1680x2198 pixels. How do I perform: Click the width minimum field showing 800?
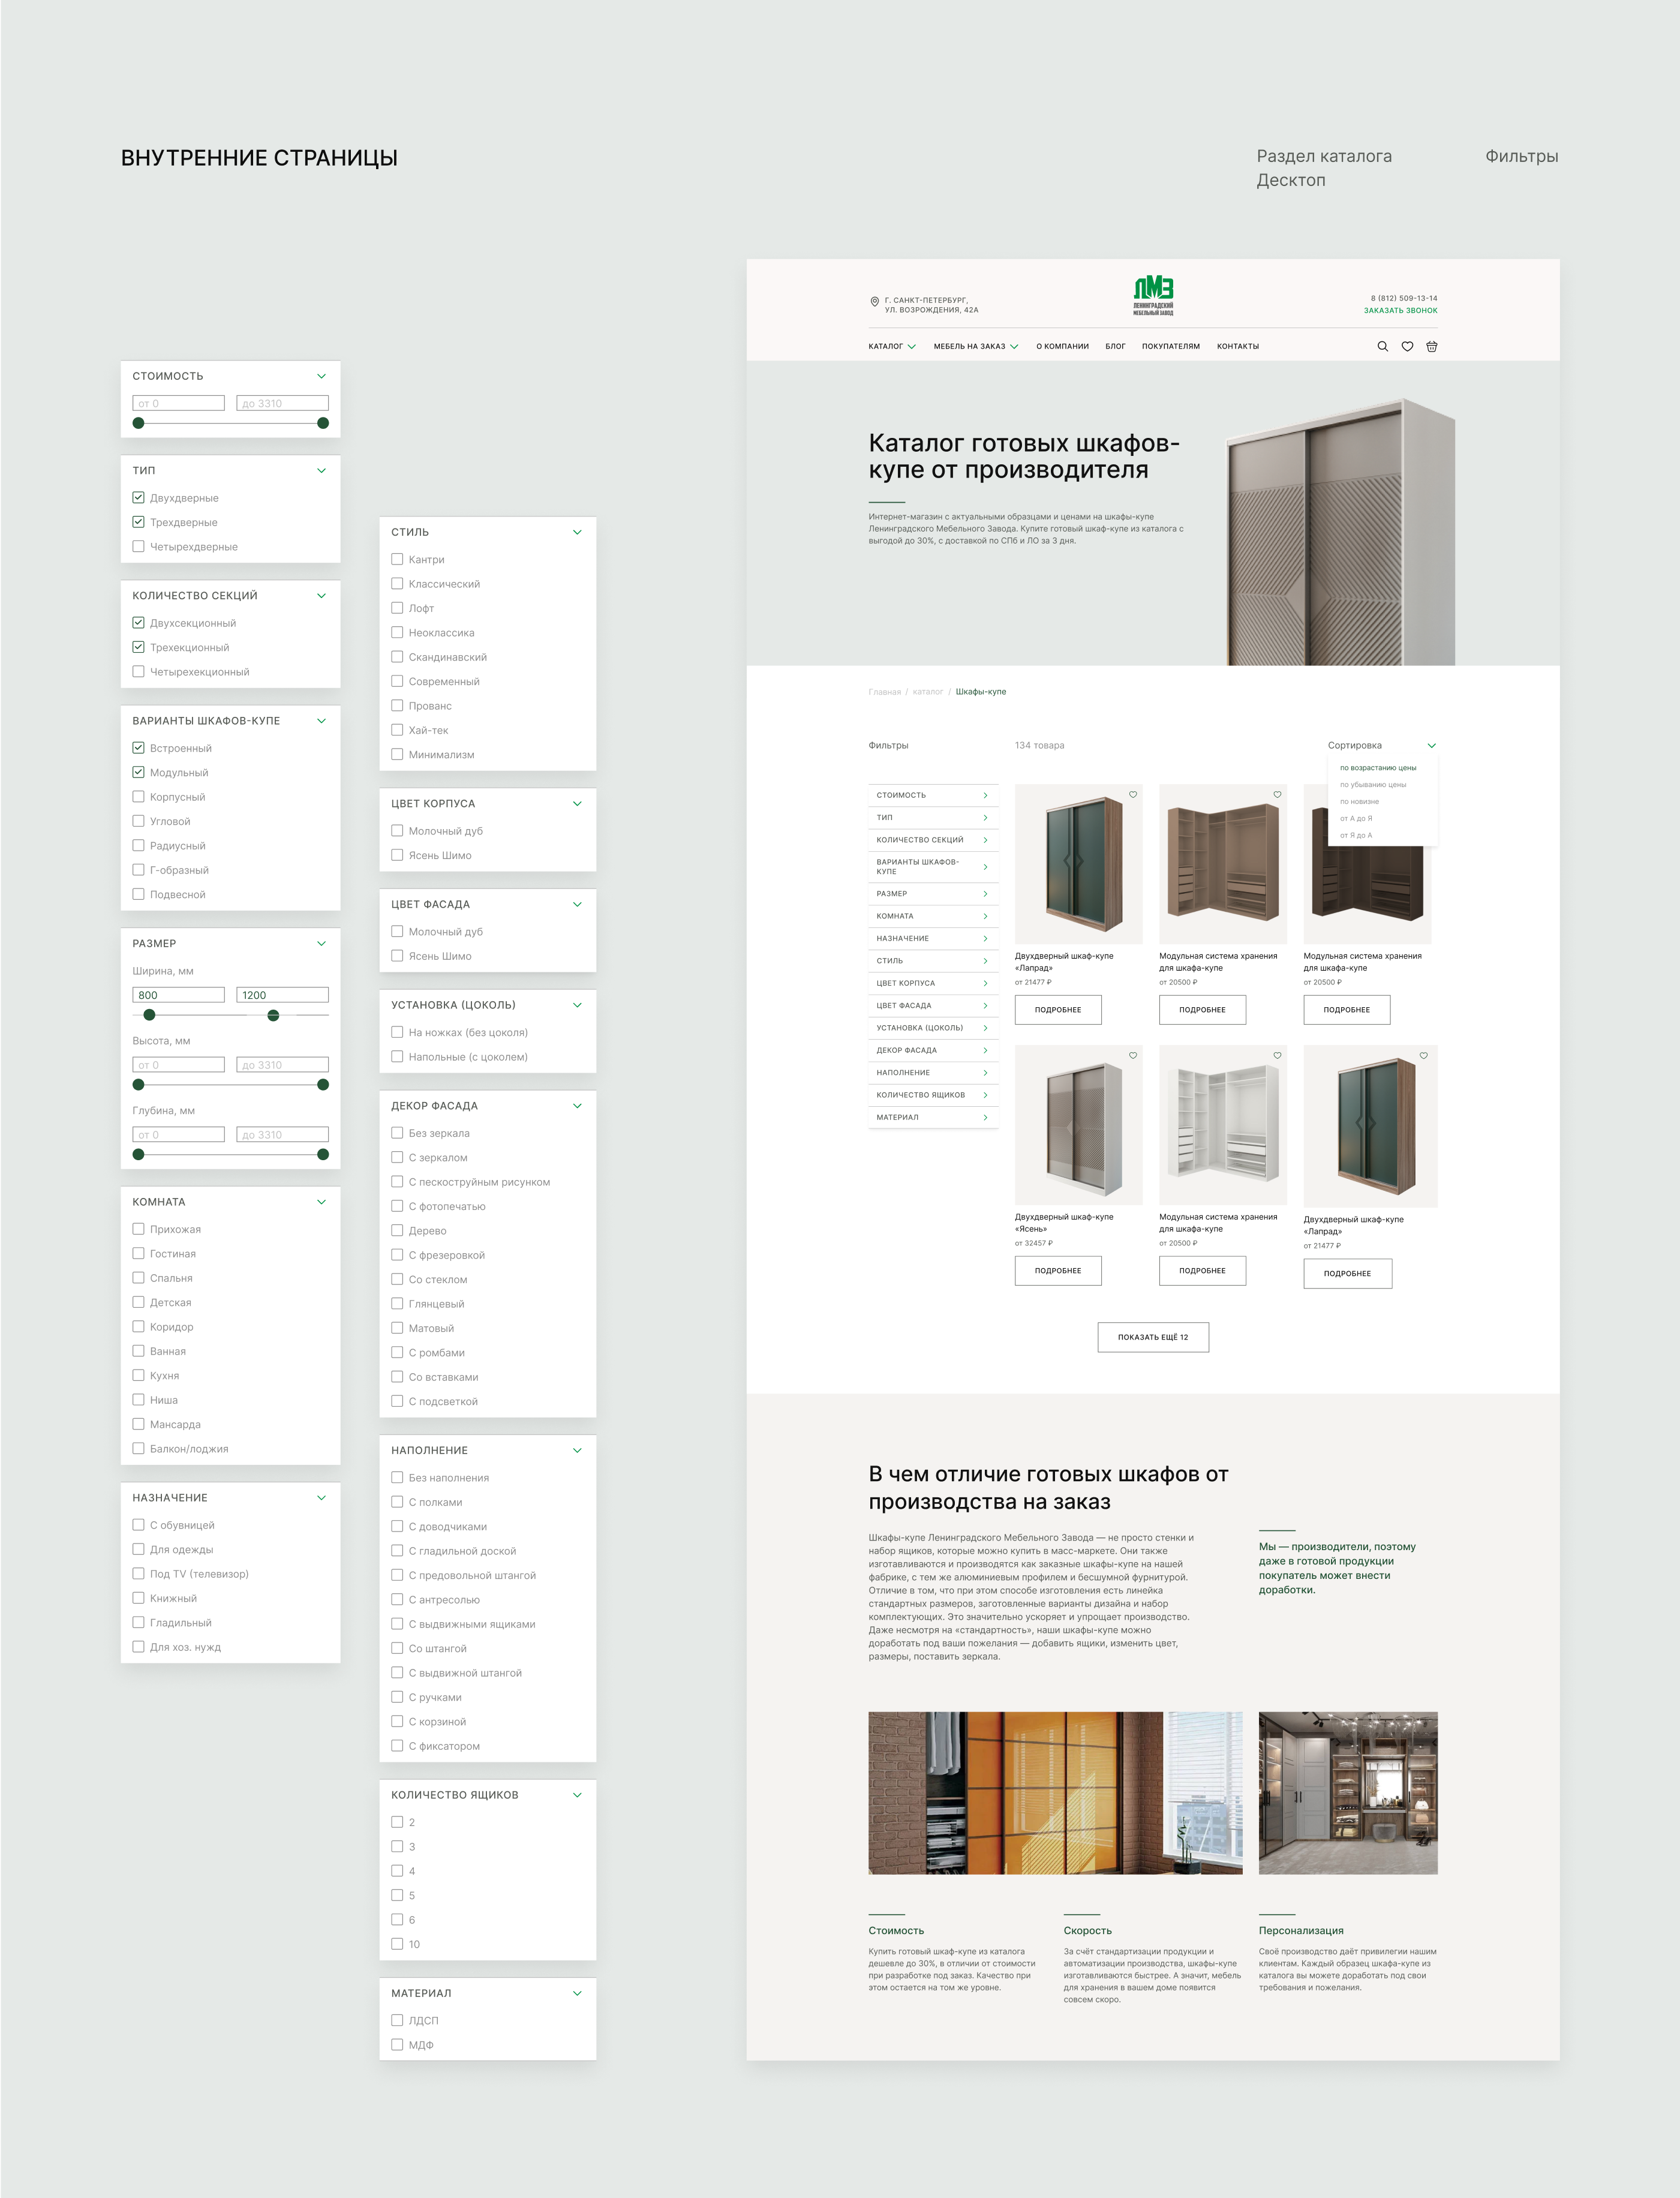[178, 995]
